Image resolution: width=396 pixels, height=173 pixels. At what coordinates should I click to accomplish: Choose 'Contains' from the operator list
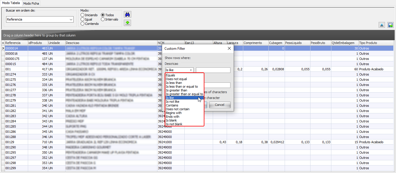click(x=172, y=105)
